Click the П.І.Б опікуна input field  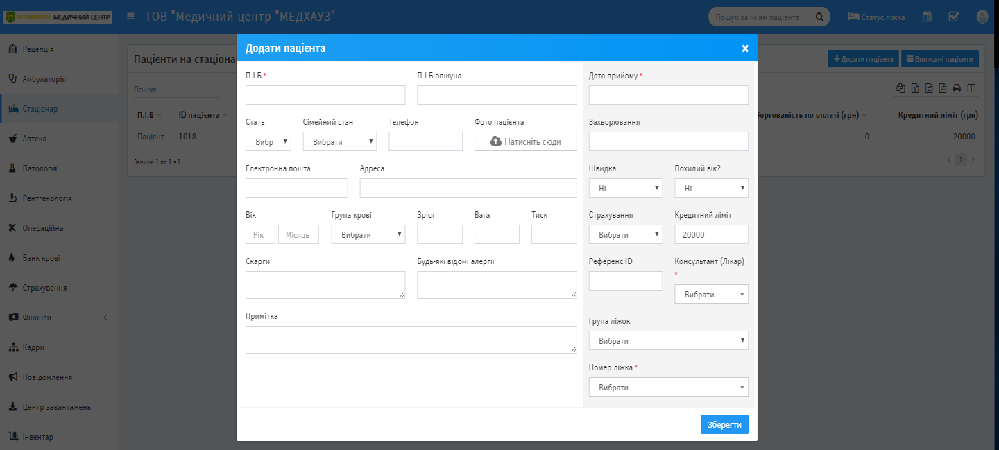click(497, 95)
